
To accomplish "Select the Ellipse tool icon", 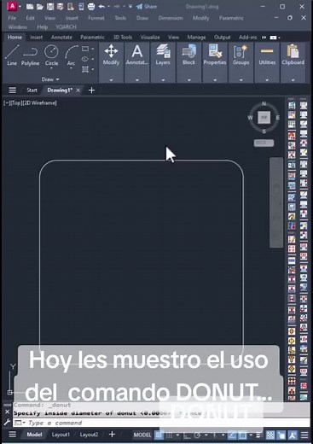I will point(84,59).
